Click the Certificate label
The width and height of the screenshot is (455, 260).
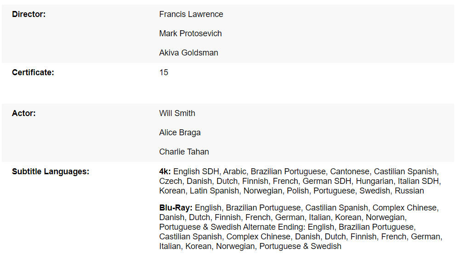(x=33, y=72)
